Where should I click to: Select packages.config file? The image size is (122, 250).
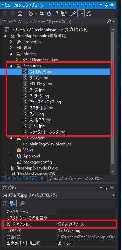[38, 162]
